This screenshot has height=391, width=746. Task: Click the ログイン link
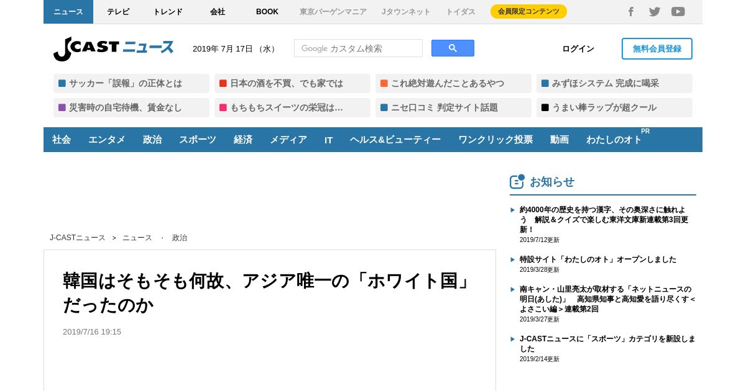coord(578,49)
